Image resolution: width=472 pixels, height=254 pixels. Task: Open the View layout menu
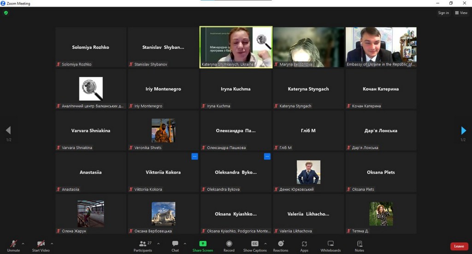click(x=461, y=13)
